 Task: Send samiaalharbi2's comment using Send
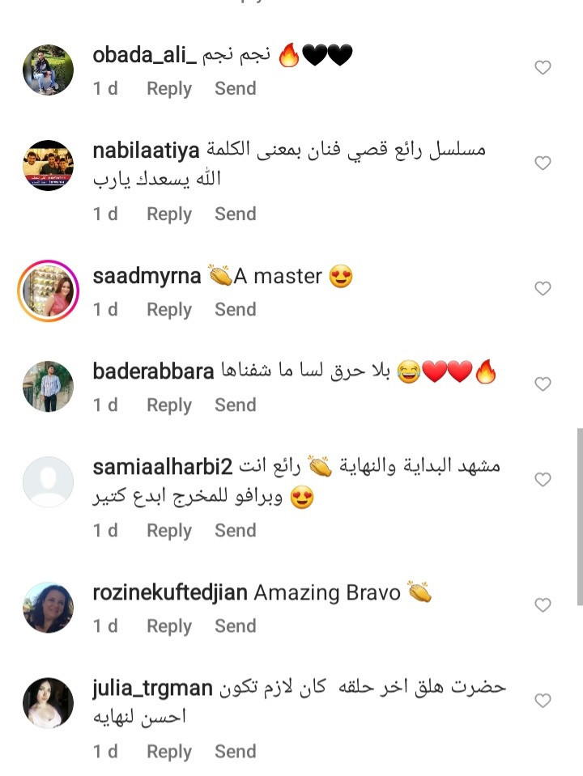pyautogui.click(x=236, y=531)
